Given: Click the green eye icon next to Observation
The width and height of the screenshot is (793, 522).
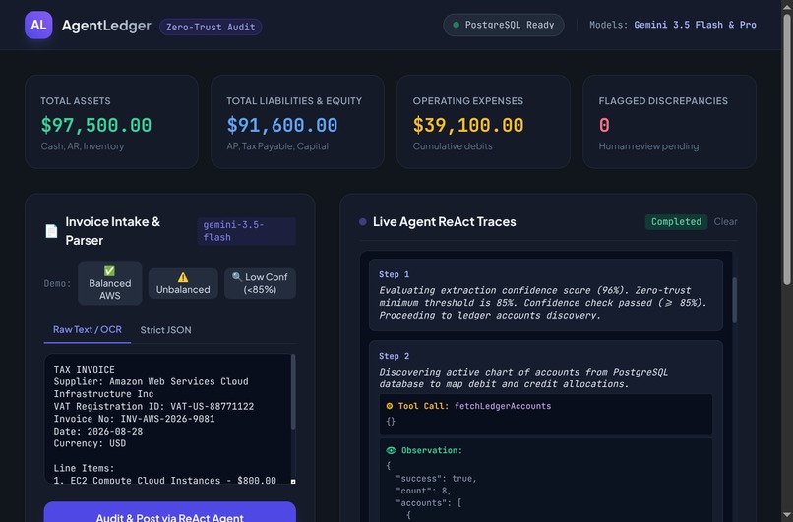Looking at the screenshot, I should 391,450.
